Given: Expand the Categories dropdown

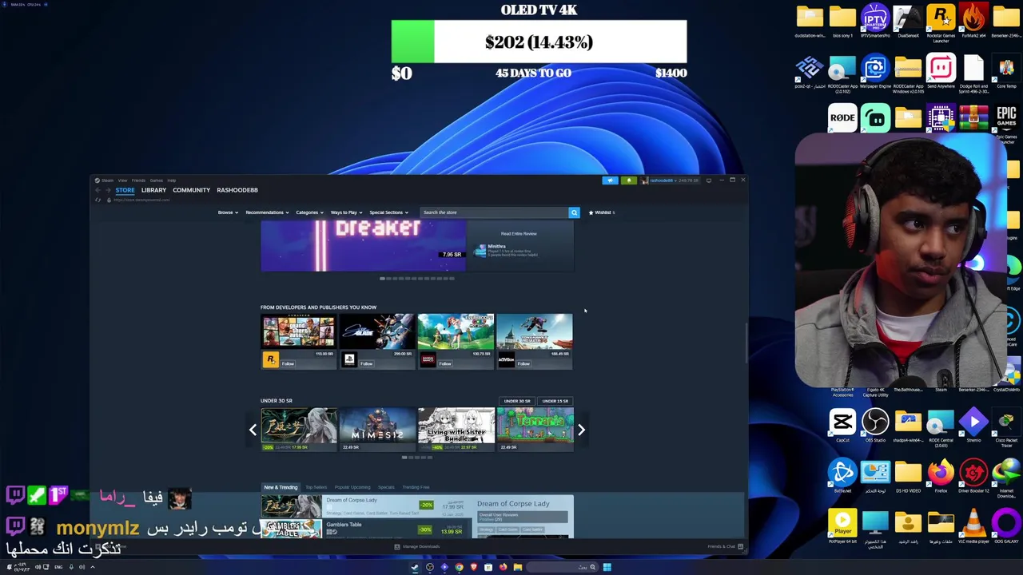Looking at the screenshot, I should (309, 212).
